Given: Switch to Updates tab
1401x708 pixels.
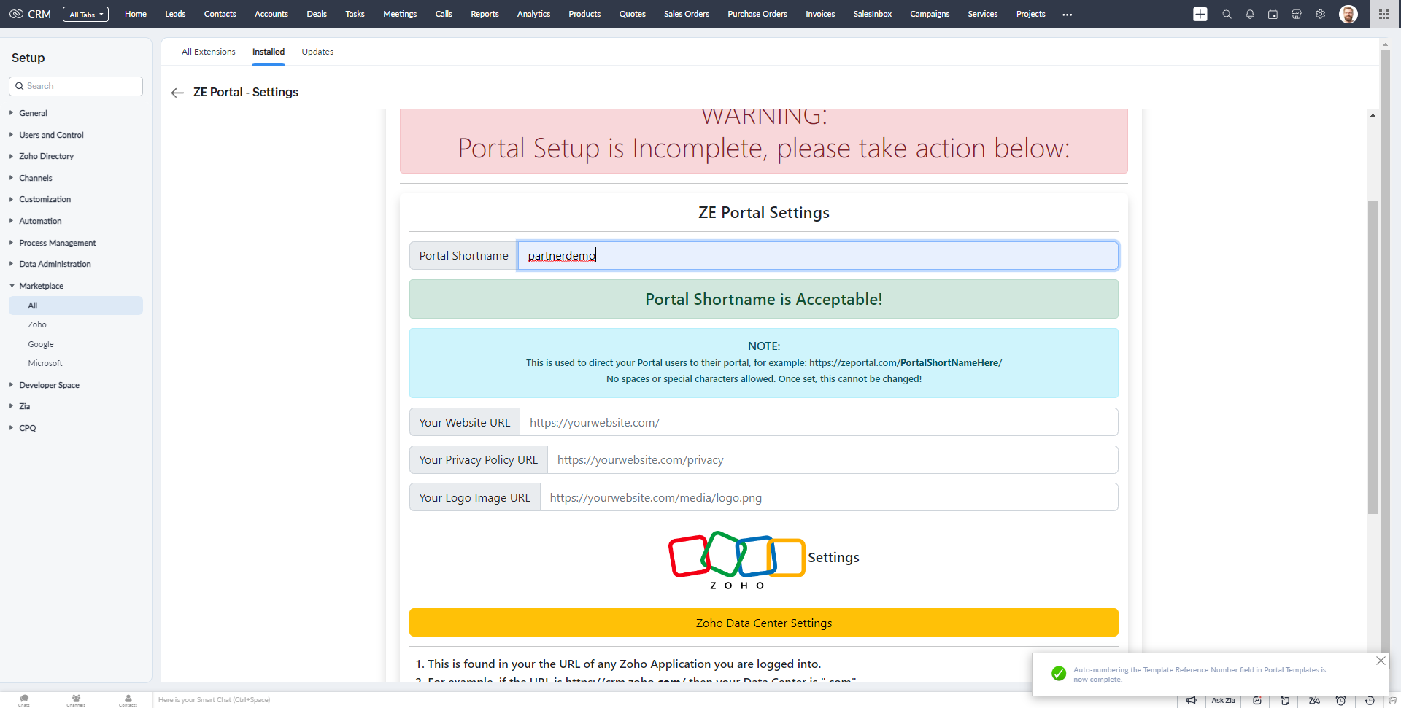Looking at the screenshot, I should point(317,52).
